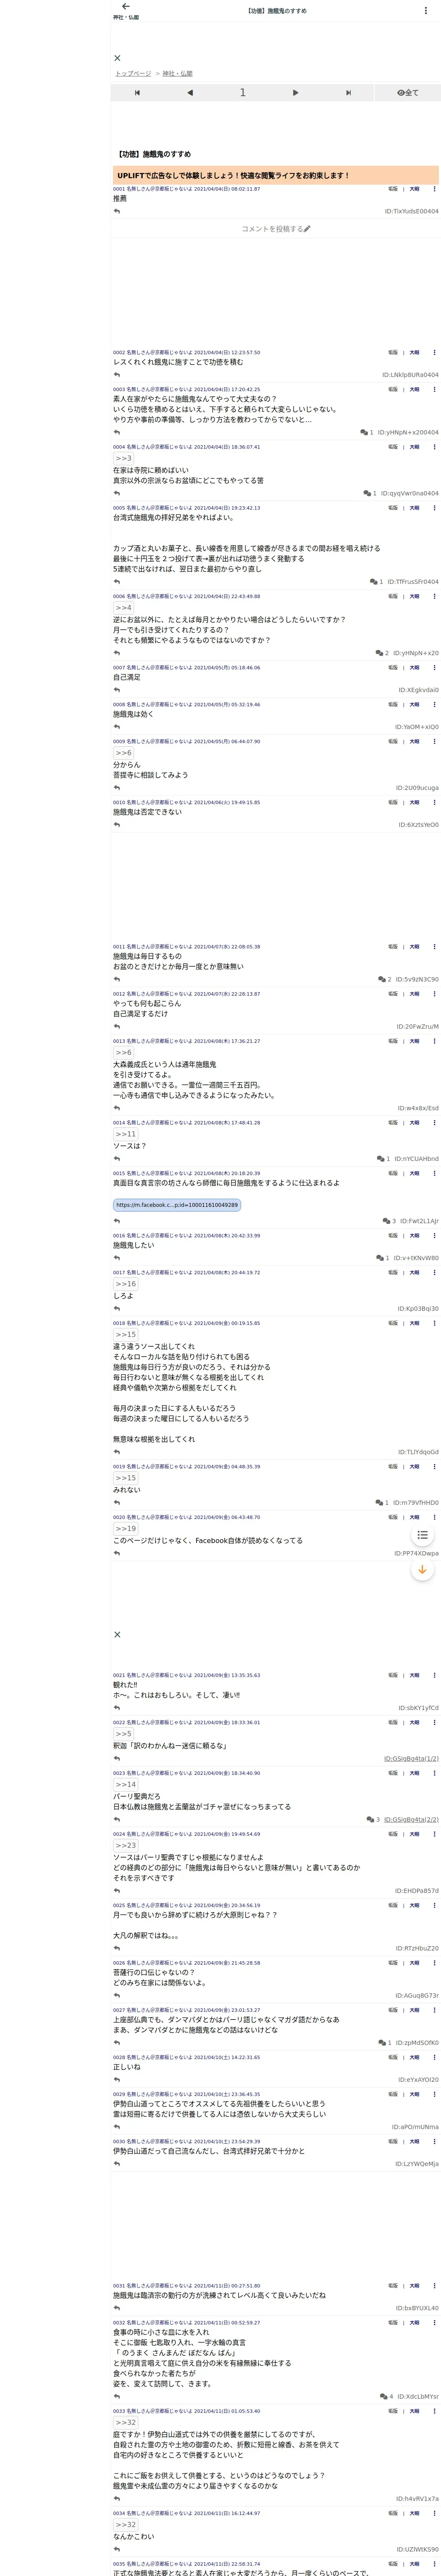This screenshot has height=2576, width=441.
Task: Open ID:TixYudsE00404 poster link
Action: click(411, 211)
